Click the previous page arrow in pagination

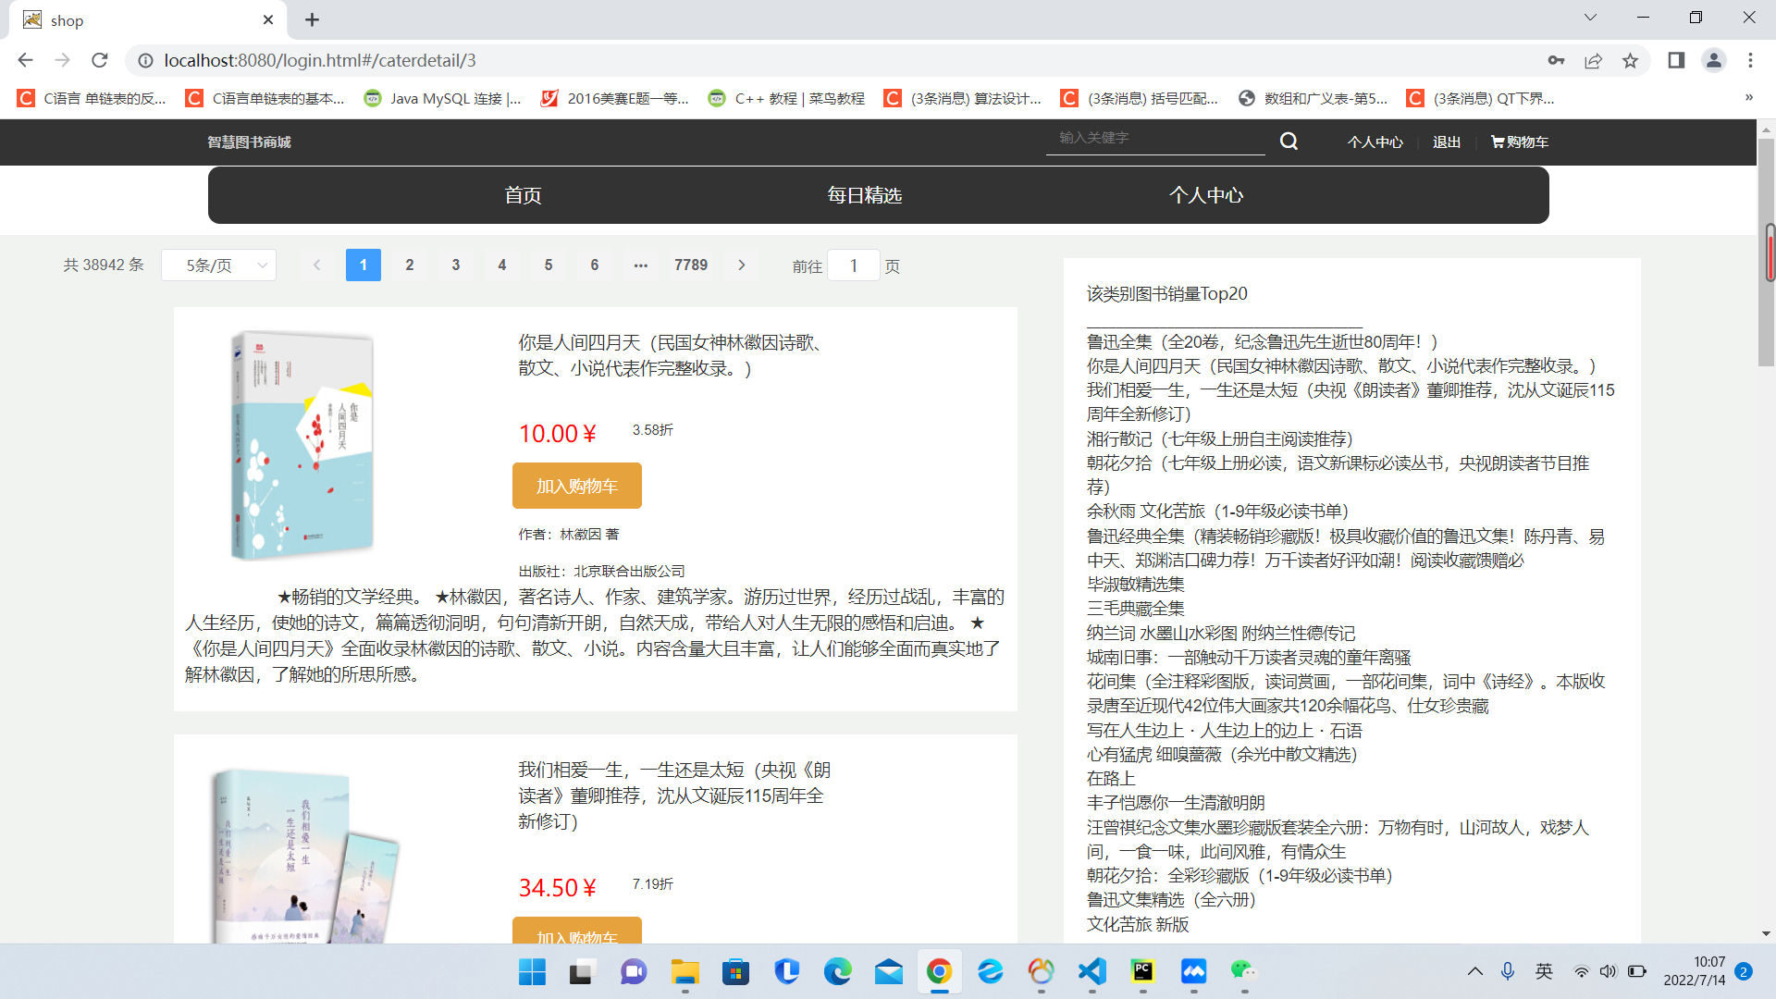point(316,265)
